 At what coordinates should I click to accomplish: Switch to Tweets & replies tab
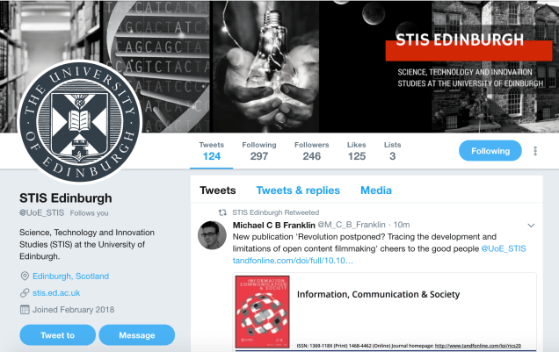[298, 190]
